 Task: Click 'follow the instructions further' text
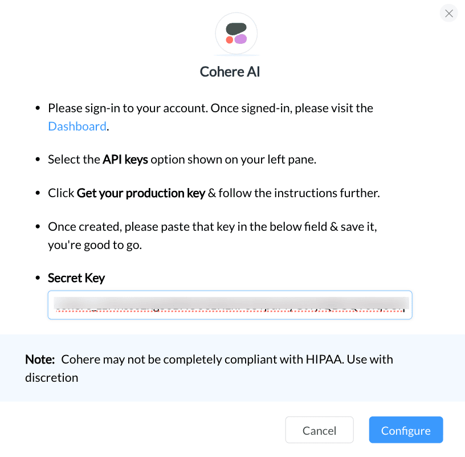click(299, 193)
